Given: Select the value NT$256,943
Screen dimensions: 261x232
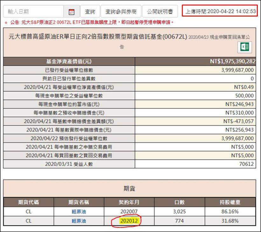Looking at the screenshot, I should 240,130.
